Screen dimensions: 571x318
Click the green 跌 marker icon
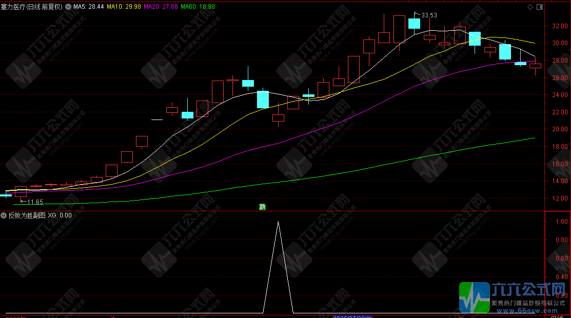tap(263, 207)
